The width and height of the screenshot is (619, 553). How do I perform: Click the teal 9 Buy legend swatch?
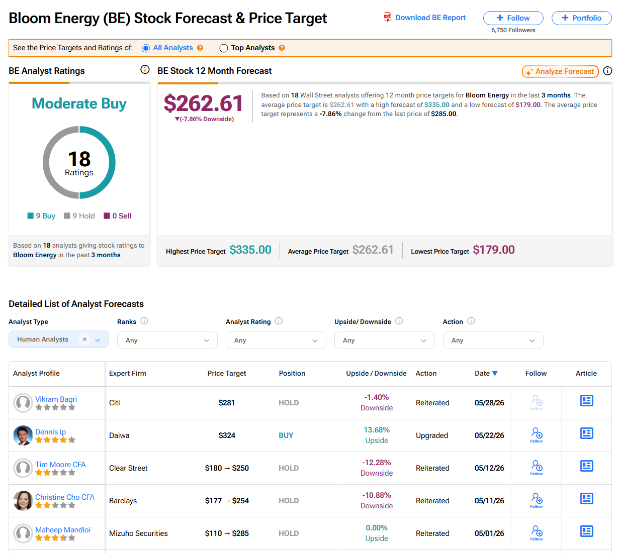click(30, 216)
